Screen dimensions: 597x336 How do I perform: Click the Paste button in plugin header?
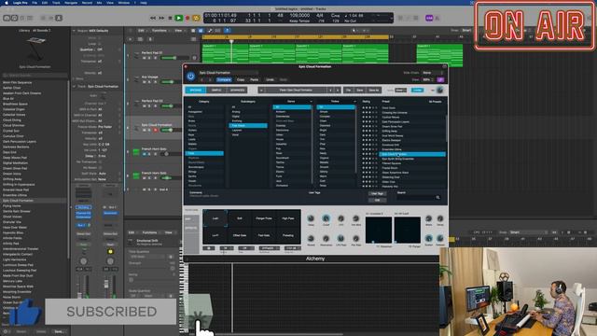255,79
